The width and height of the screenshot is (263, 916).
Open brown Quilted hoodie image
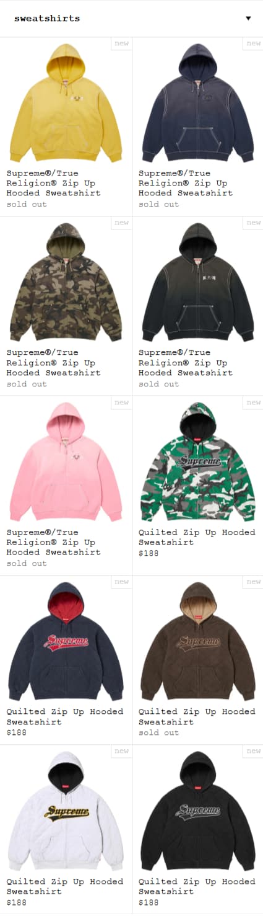(198, 641)
